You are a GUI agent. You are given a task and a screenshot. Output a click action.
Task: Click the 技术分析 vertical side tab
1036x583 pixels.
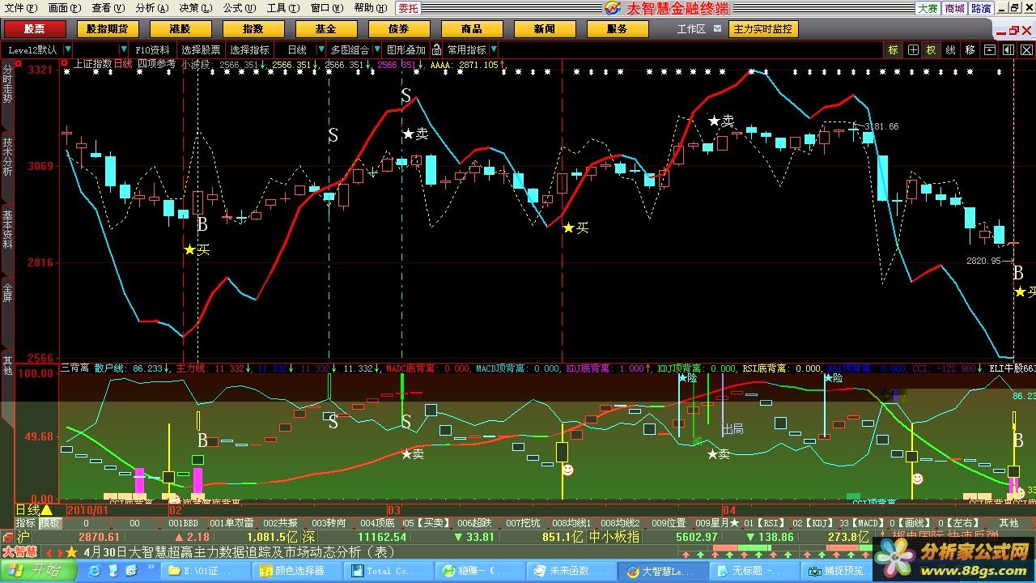(x=7, y=157)
